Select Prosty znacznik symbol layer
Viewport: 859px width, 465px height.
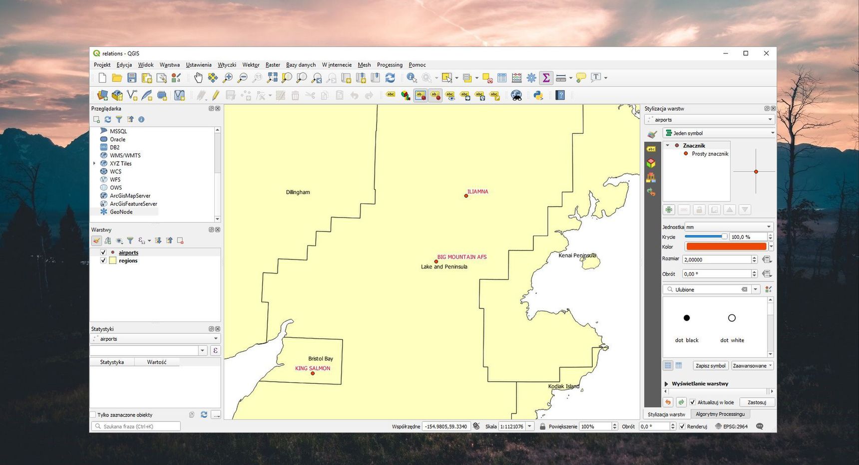pyautogui.click(x=710, y=154)
